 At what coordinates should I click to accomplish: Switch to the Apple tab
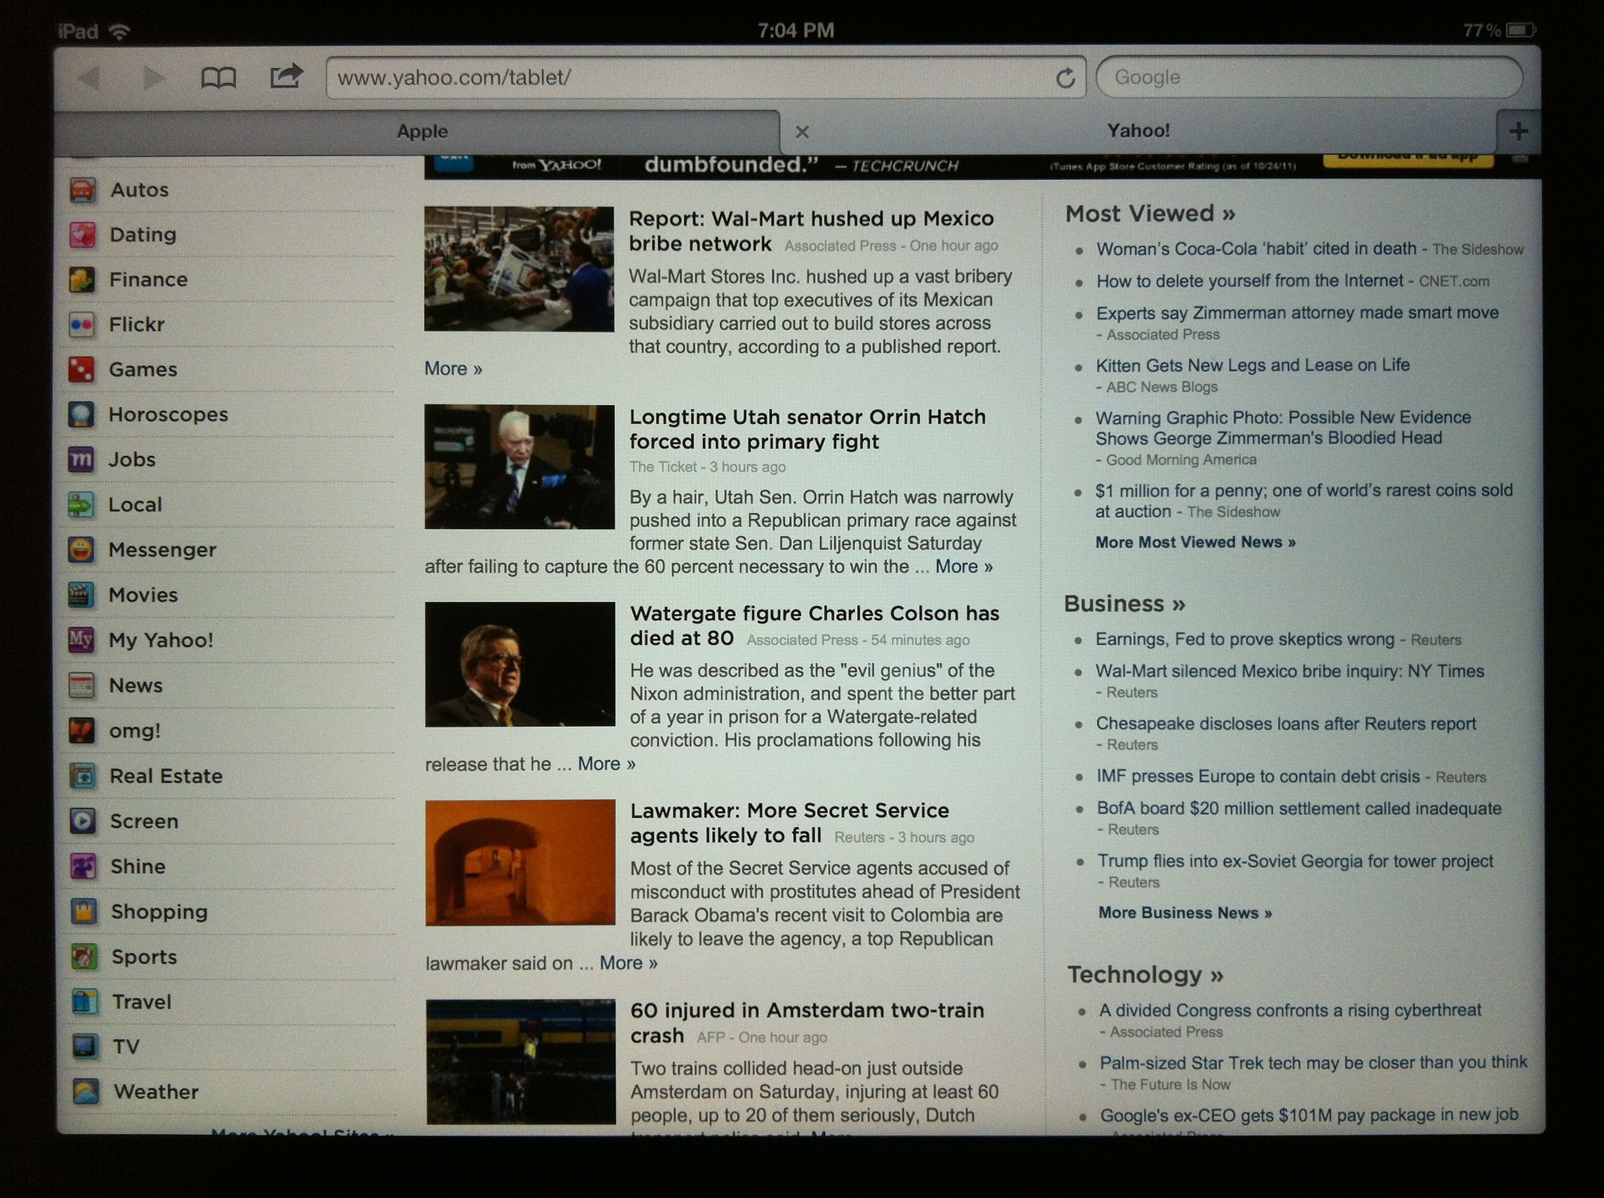coord(421,132)
